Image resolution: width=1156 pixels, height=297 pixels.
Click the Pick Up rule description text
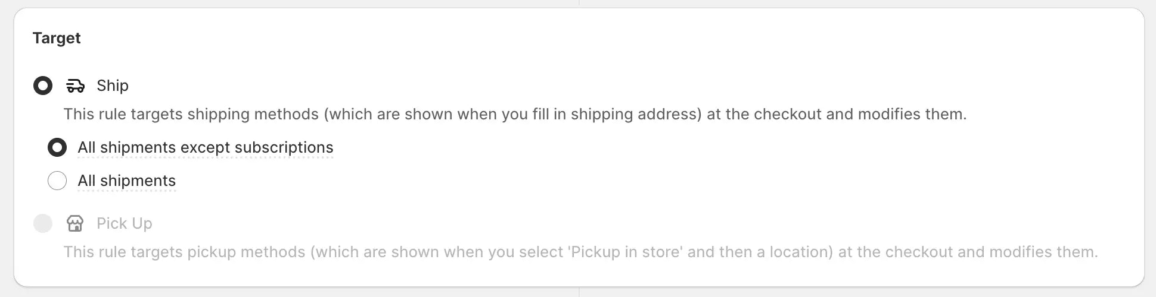[x=580, y=252]
